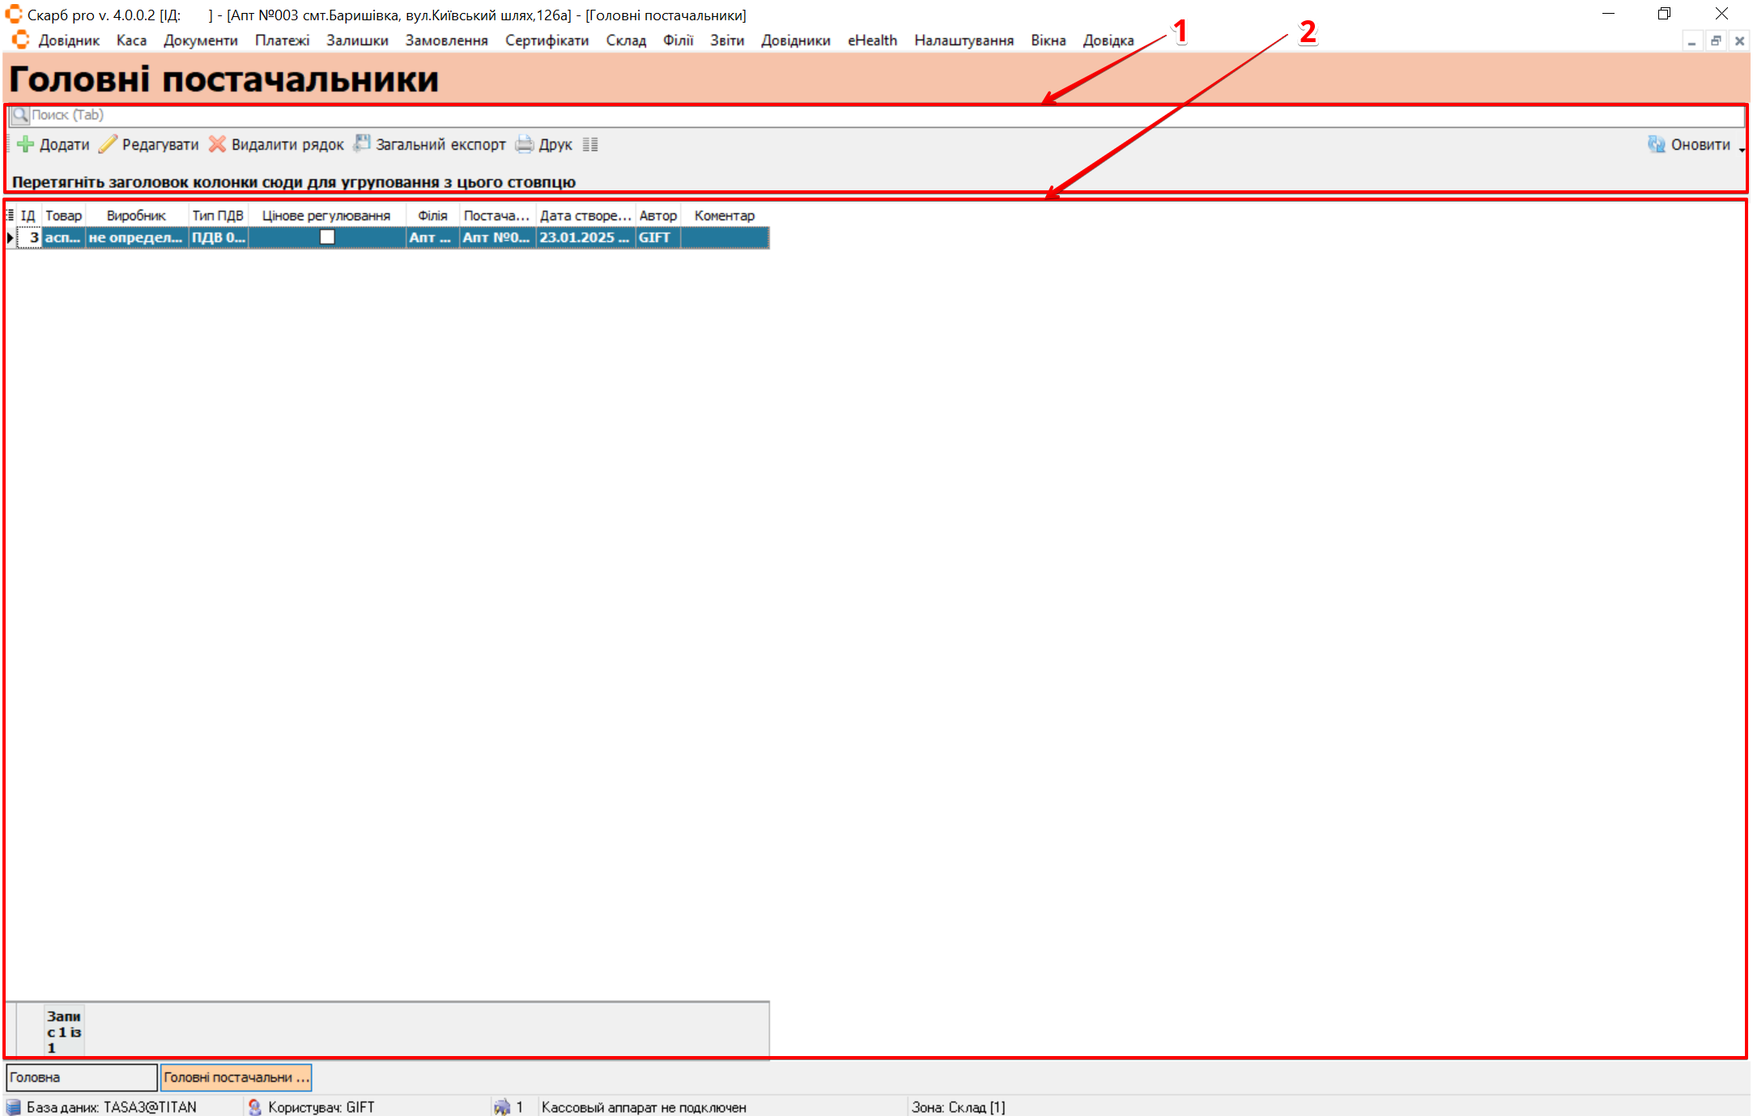1753x1116 pixels.
Task: Expand the toolbar overflow arrow beside Оновити
Action: [1742, 150]
